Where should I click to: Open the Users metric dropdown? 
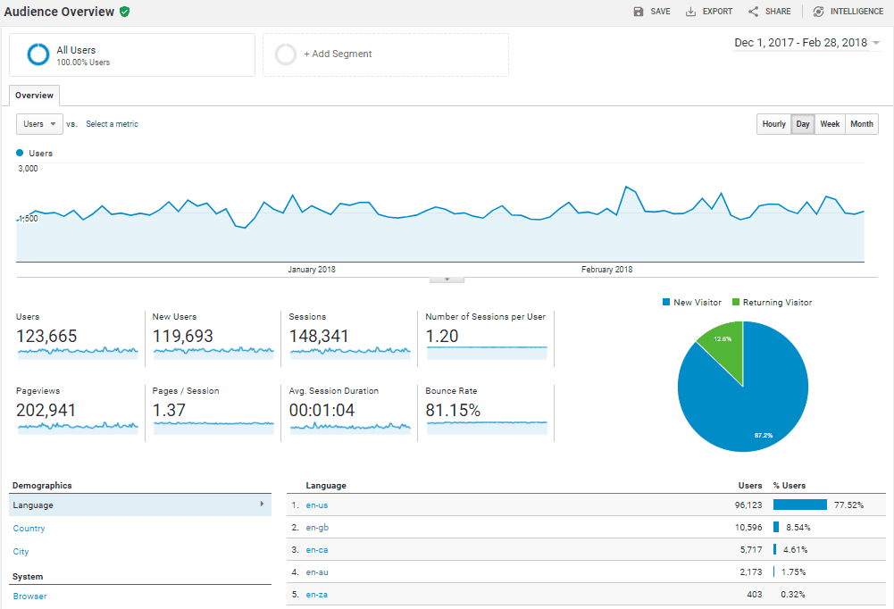(39, 124)
